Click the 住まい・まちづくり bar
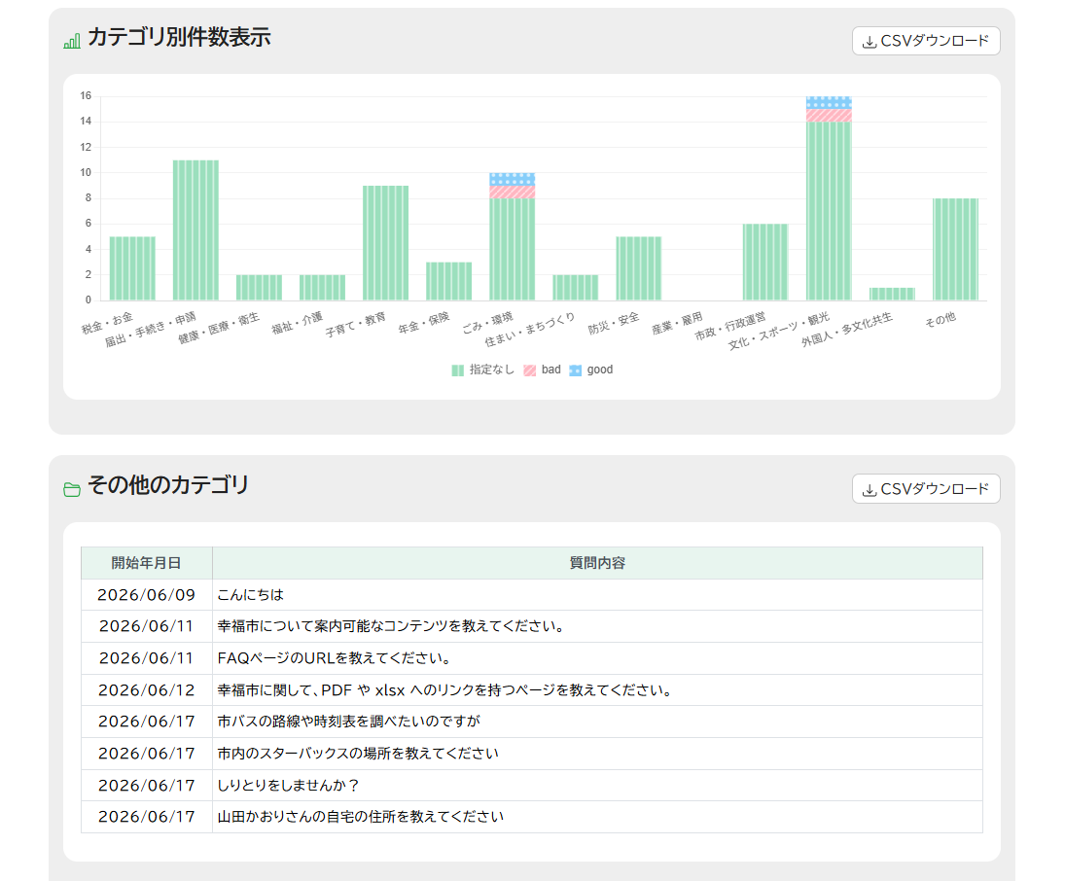Image resolution: width=1065 pixels, height=881 pixels. (575, 287)
